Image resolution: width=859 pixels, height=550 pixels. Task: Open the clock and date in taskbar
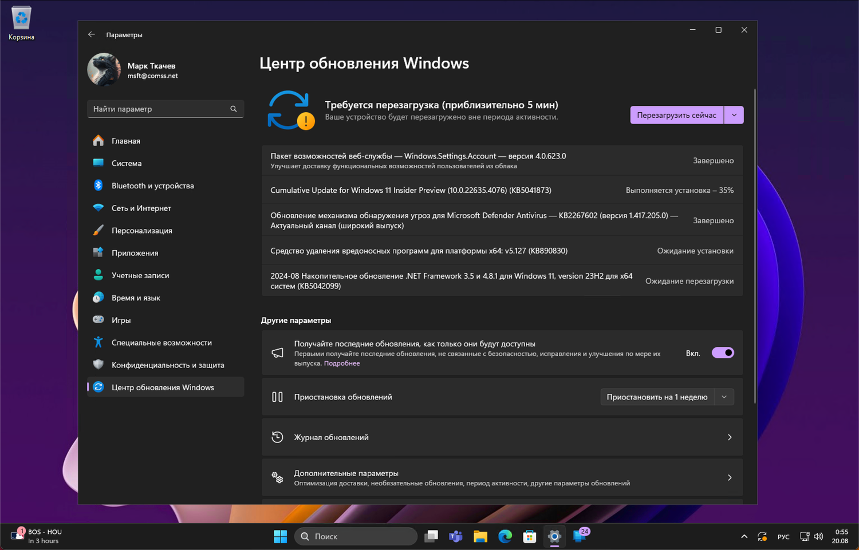840,536
